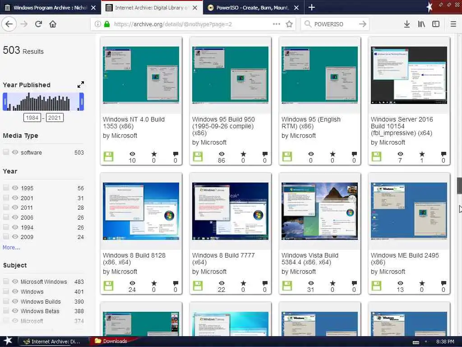The height and width of the screenshot is (347, 462).
Task: Click comment icon on Windows 95 Build 950 card
Action: click(x=265, y=154)
